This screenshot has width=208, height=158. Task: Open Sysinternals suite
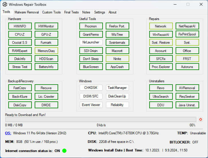[x=117, y=42]
